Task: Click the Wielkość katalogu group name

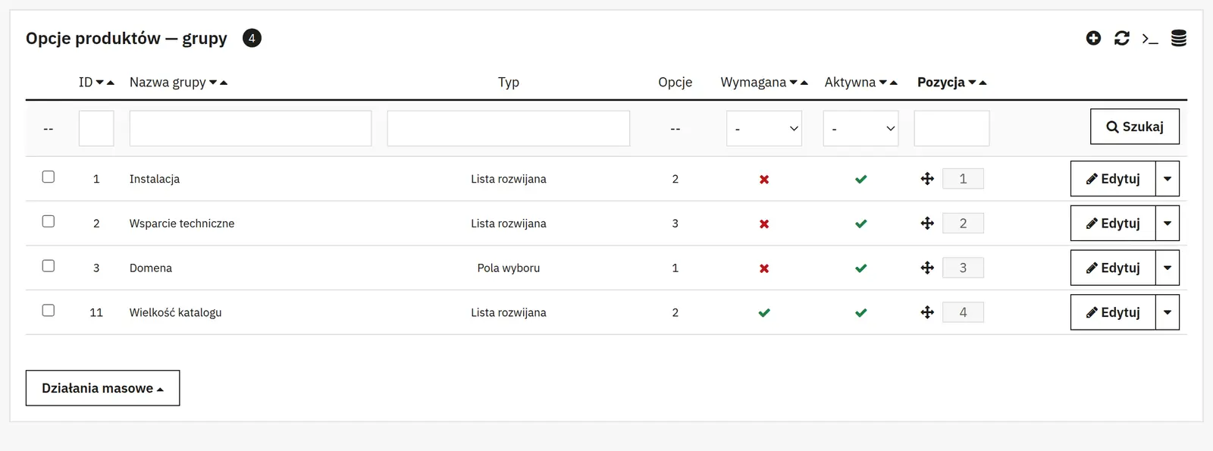Action: pyautogui.click(x=176, y=312)
